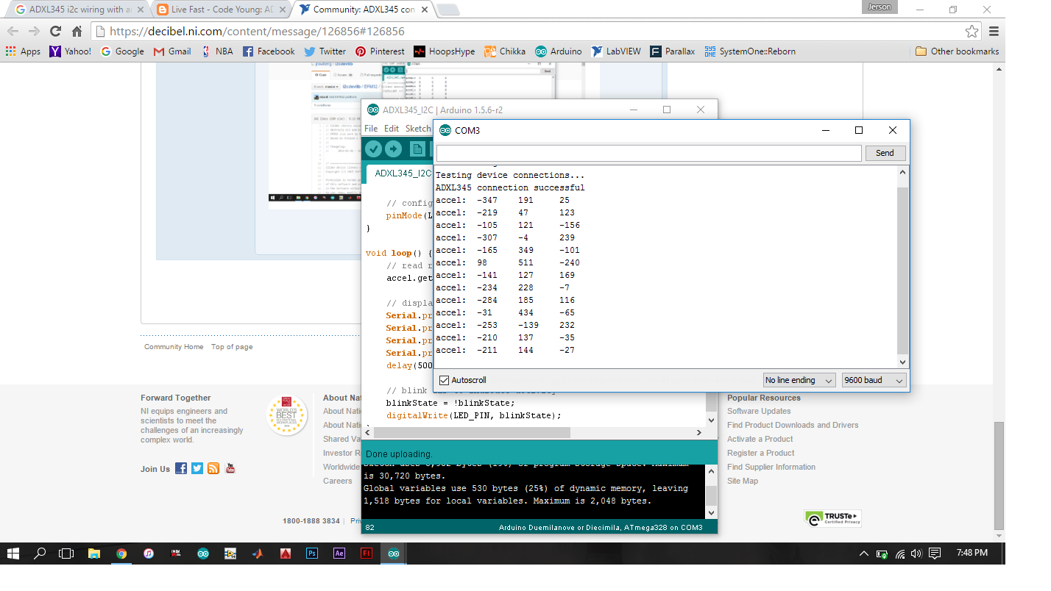1051x591 pixels.
Task: Click the Arduino console scroll-down arrow
Action: (x=711, y=512)
